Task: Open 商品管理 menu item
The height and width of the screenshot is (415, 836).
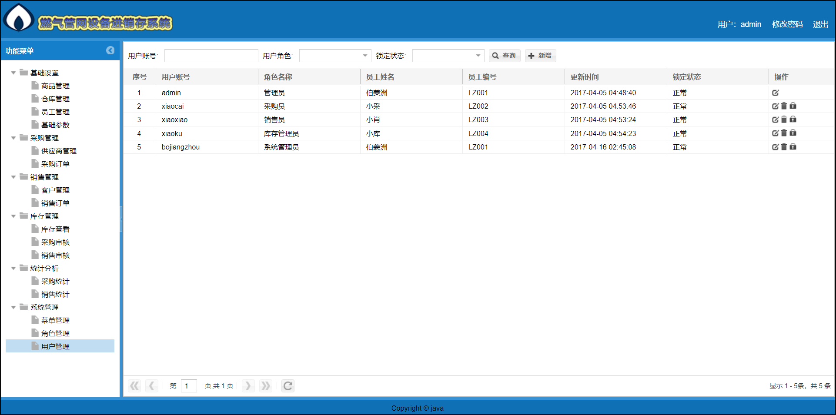Action: click(55, 86)
